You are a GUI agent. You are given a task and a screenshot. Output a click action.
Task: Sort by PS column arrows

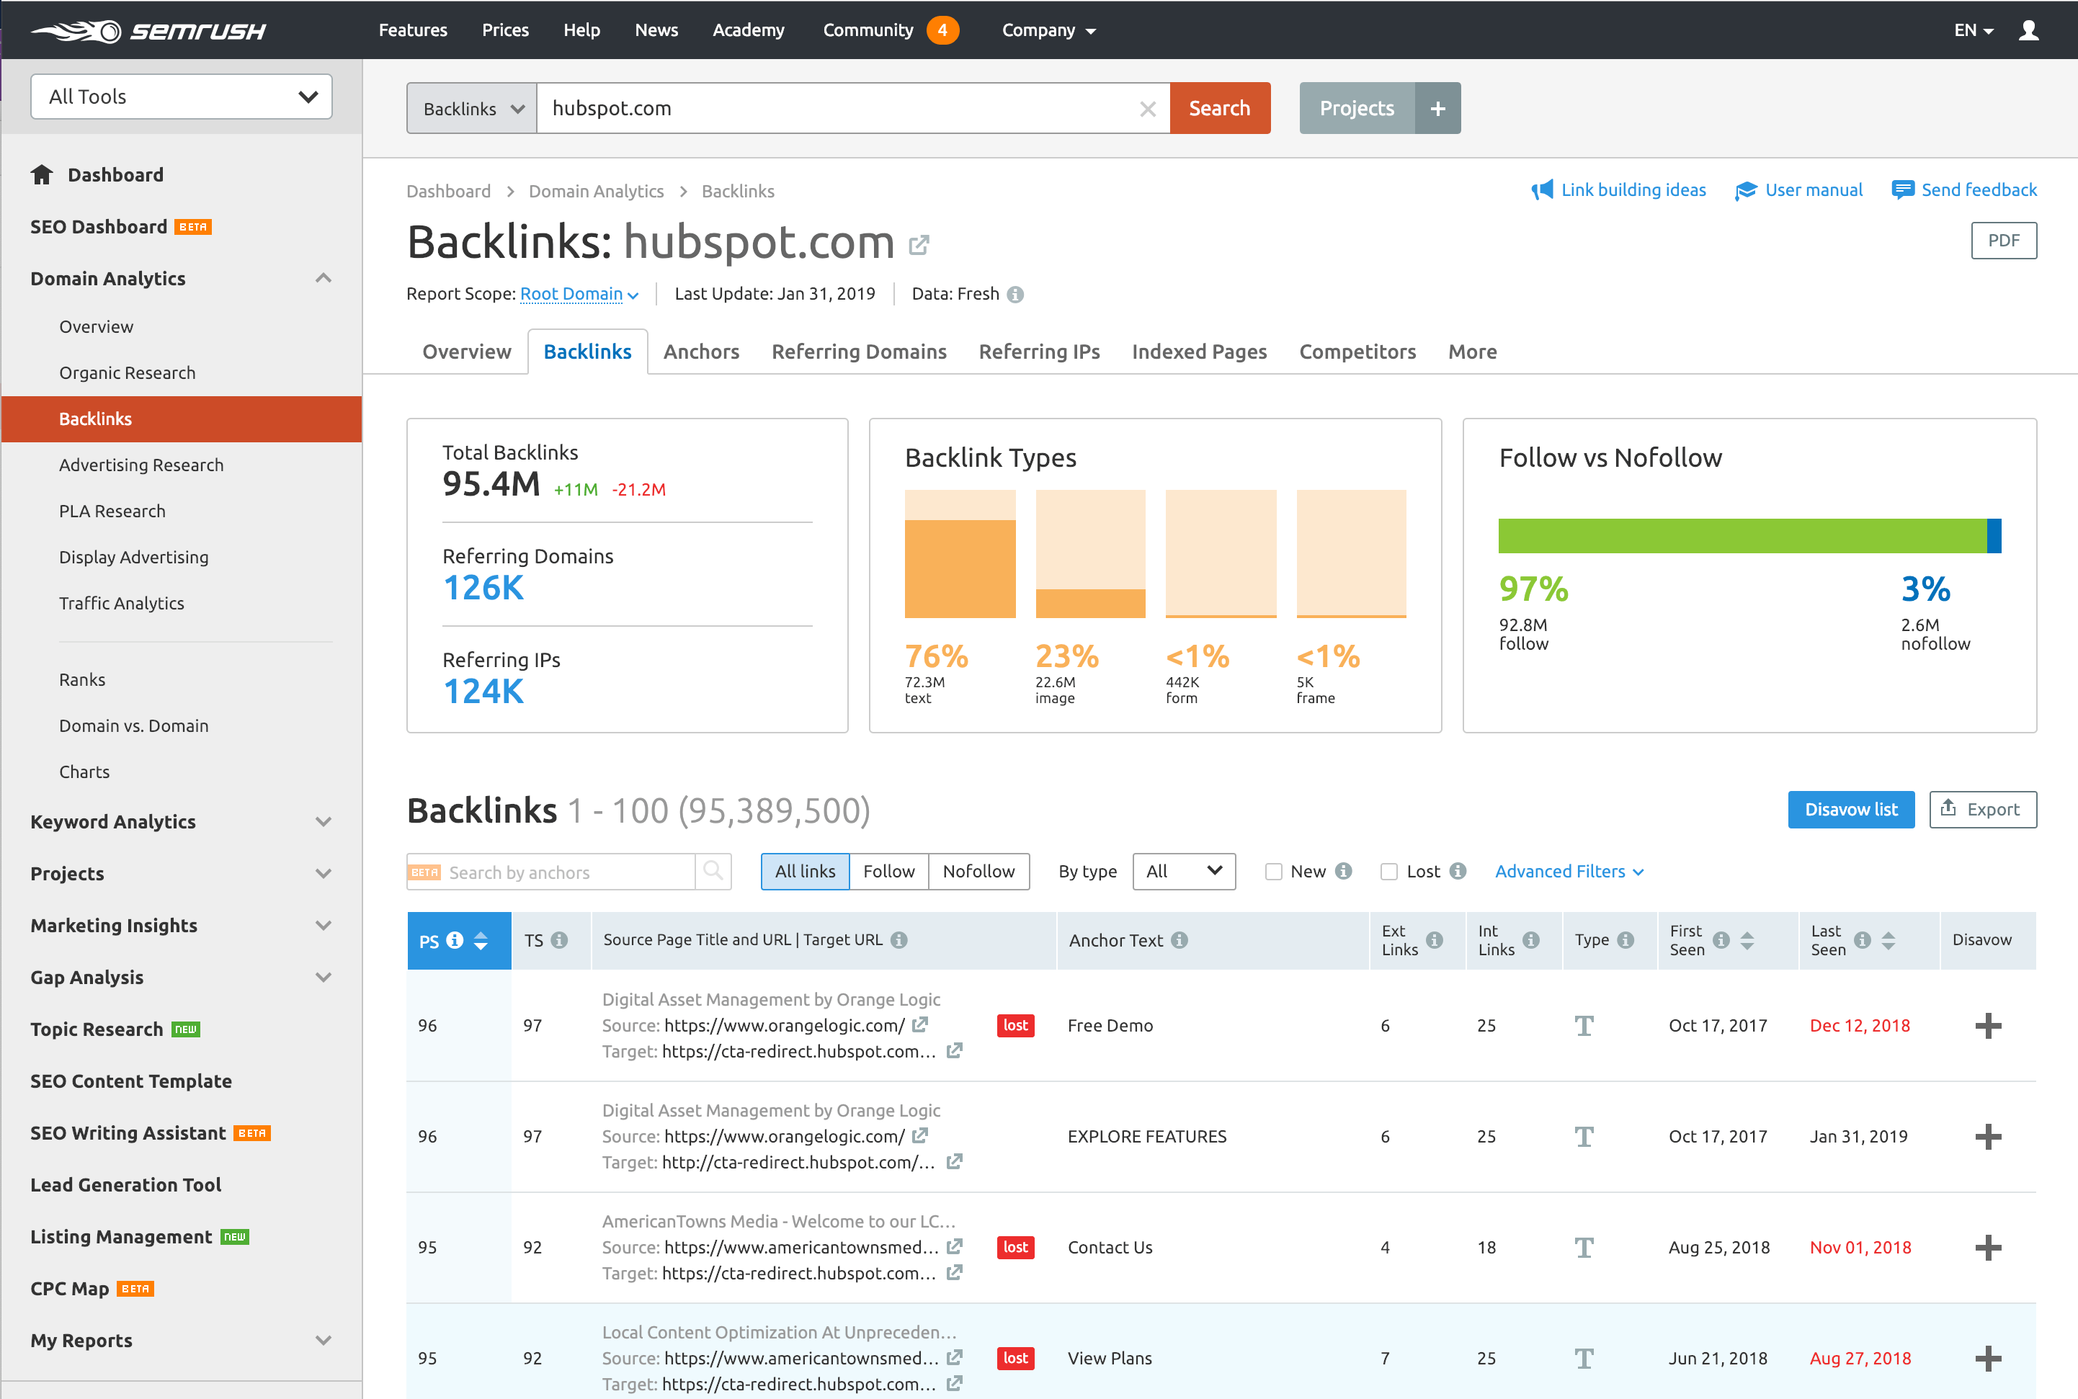click(481, 940)
